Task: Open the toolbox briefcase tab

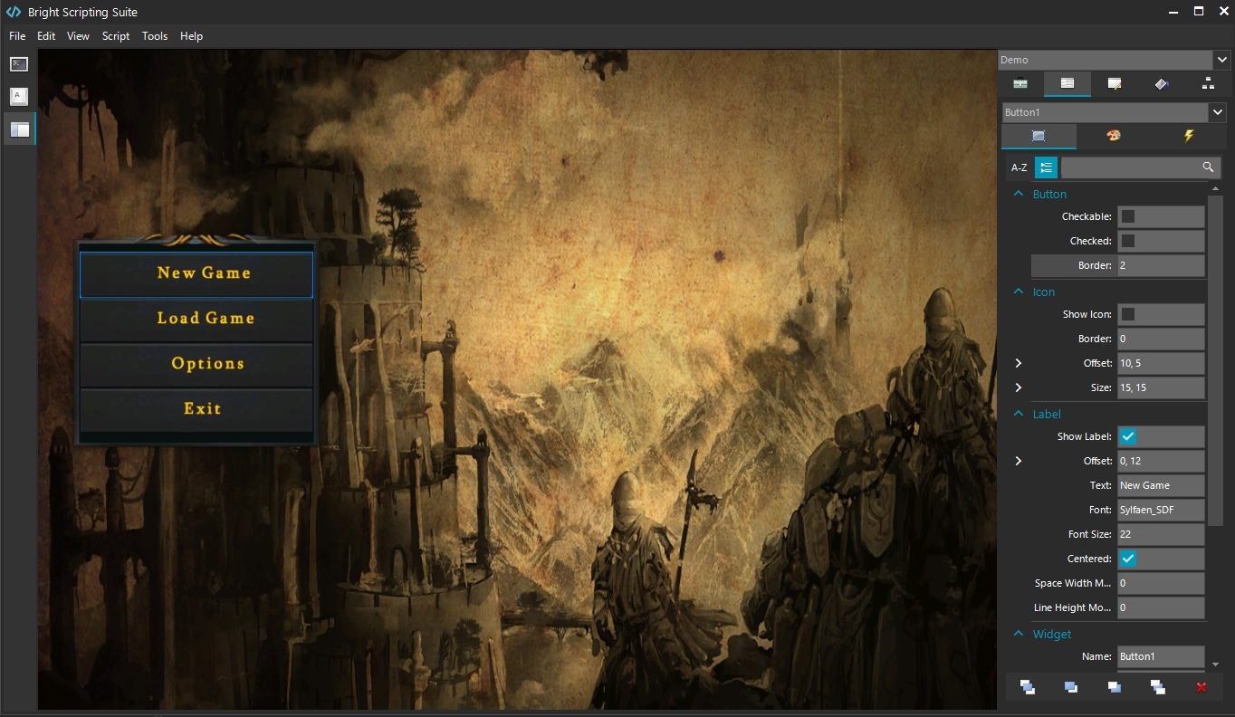Action: coord(1020,83)
